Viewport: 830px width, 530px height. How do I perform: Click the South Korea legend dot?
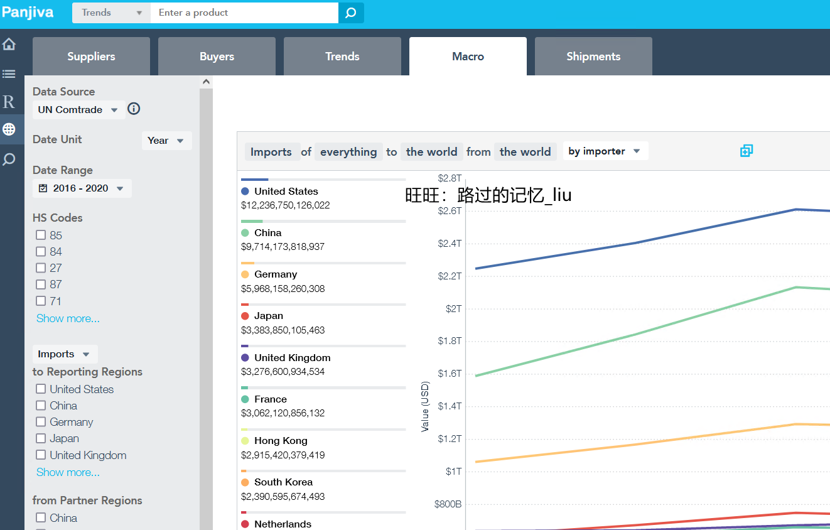(245, 482)
